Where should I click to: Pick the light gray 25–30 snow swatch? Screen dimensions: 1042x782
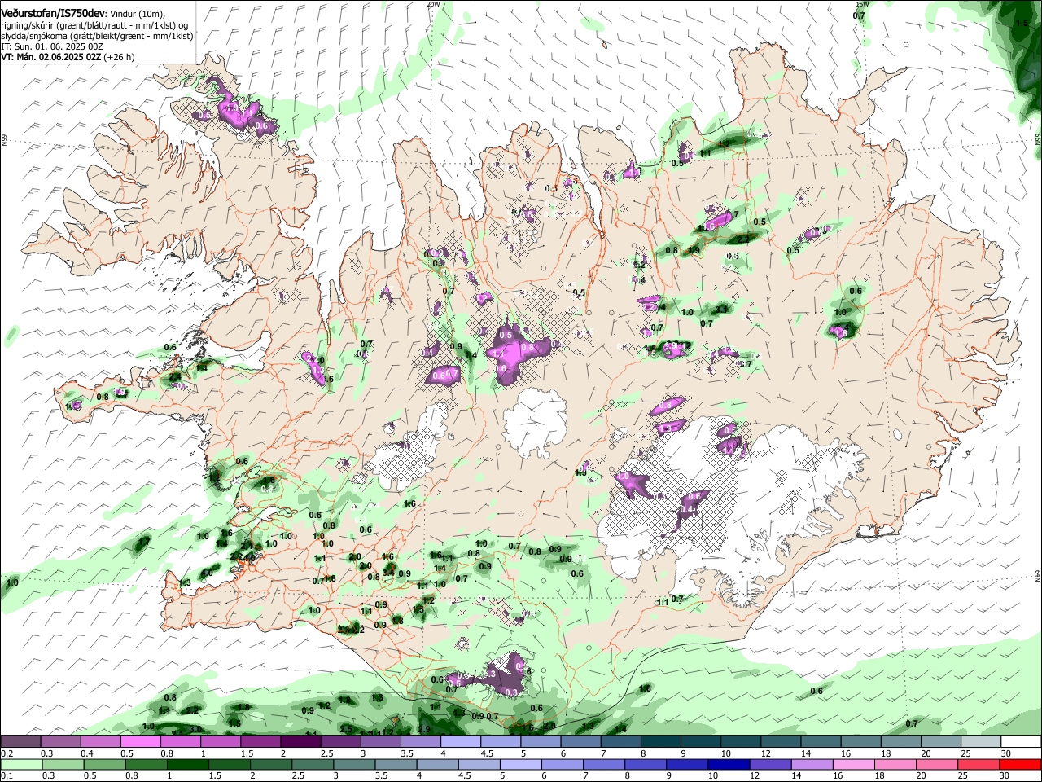980,742
